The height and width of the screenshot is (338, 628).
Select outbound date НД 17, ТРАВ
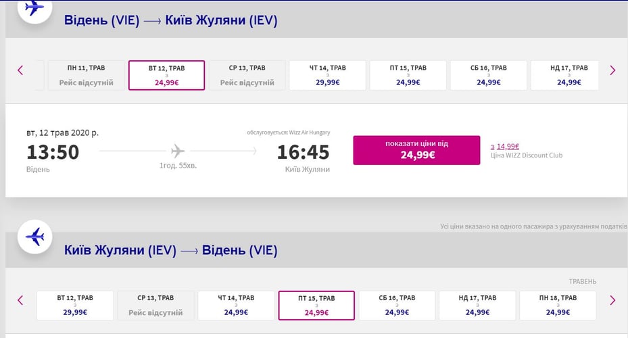pyautogui.click(x=569, y=75)
